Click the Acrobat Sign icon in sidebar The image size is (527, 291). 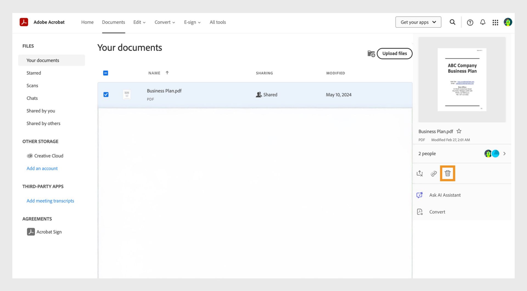(31, 232)
